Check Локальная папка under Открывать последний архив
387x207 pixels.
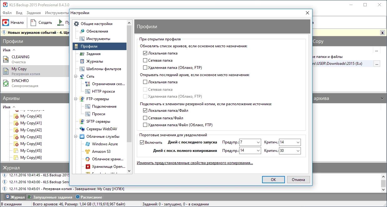point(145,82)
